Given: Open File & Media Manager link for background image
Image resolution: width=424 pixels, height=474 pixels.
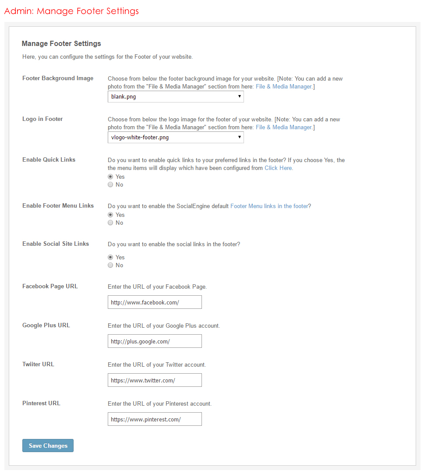Looking at the screenshot, I should [x=283, y=87].
